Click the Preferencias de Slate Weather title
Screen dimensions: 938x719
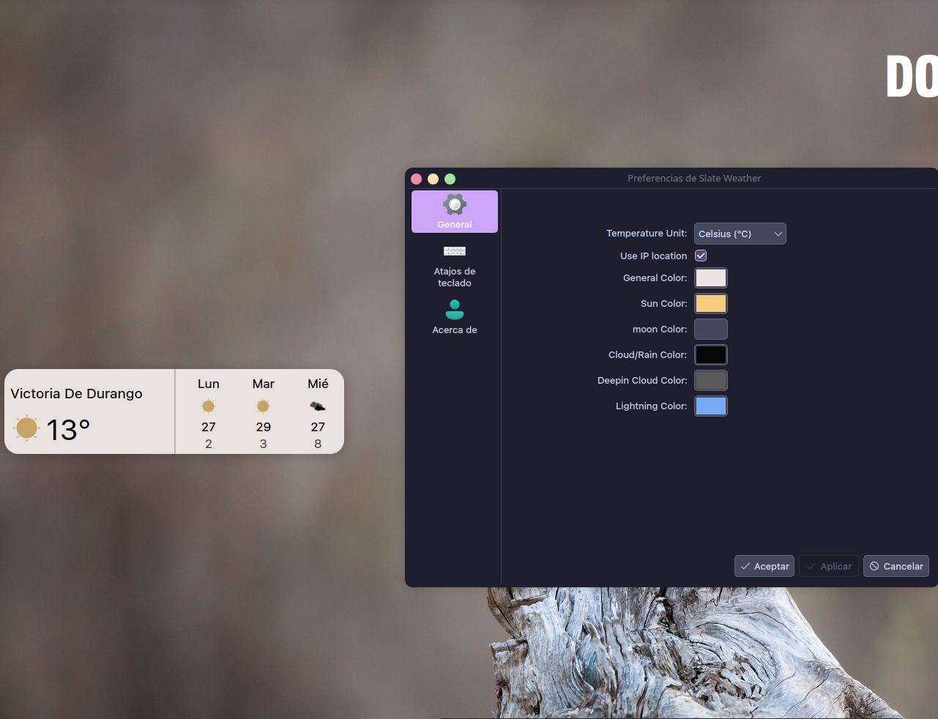point(694,178)
